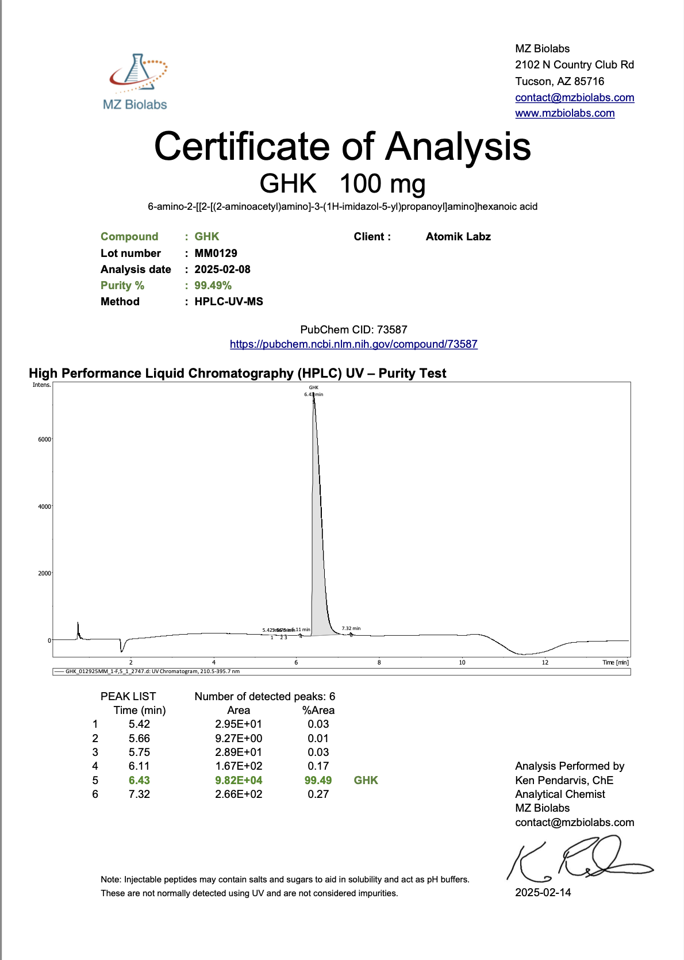Select the "Time (min)" column header
Viewport: 684px width, 960px height.
point(140,710)
